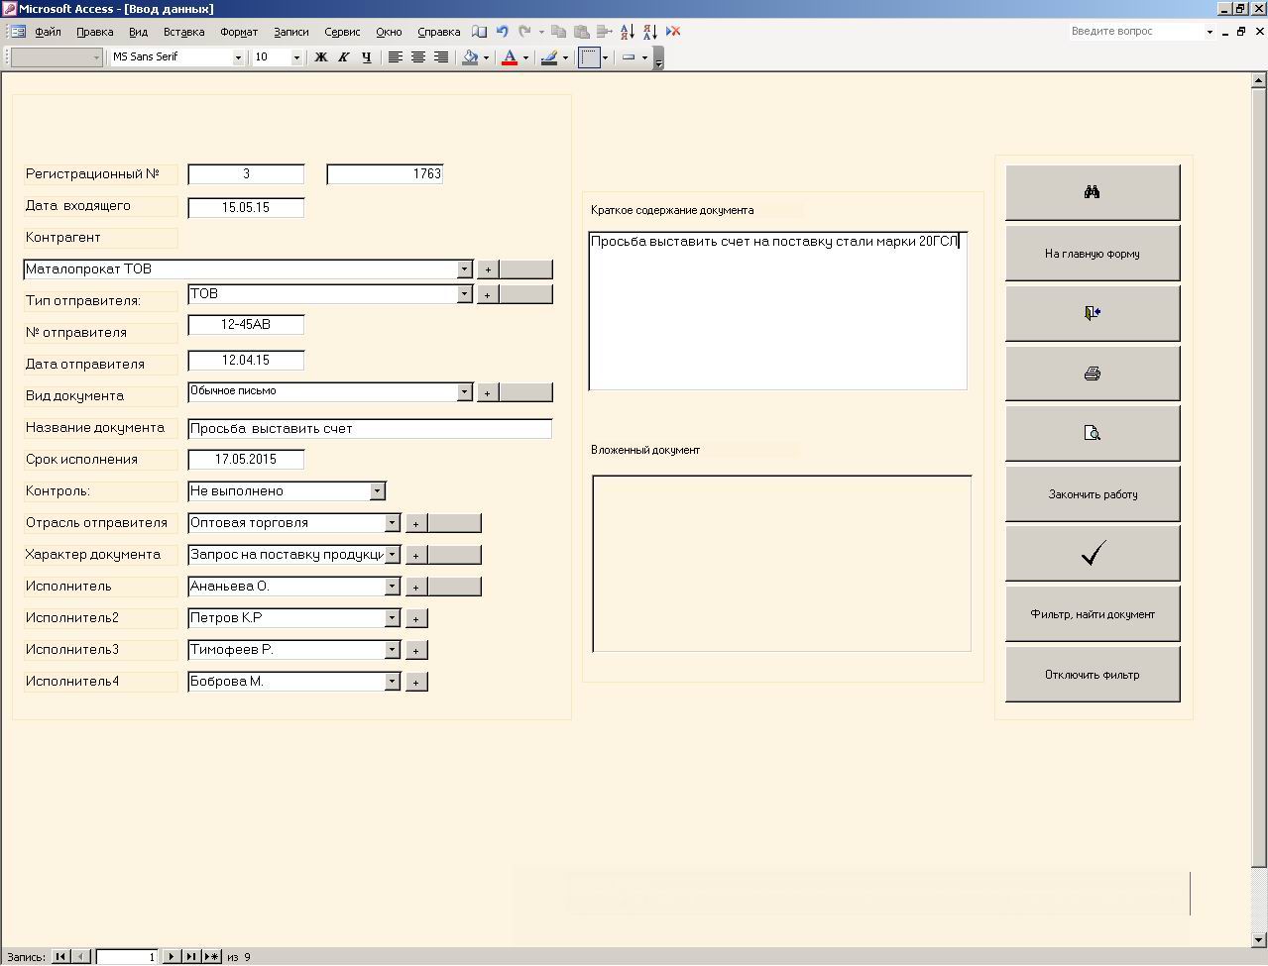Click the Краткое содержание документа text area
The image size is (1268, 966).
[x=778, y=311]
